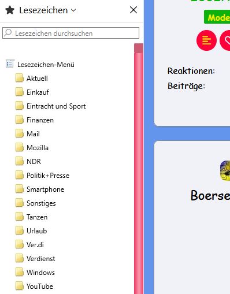
Task: Click the Finanzen folder icon
Action: (20, 120)
